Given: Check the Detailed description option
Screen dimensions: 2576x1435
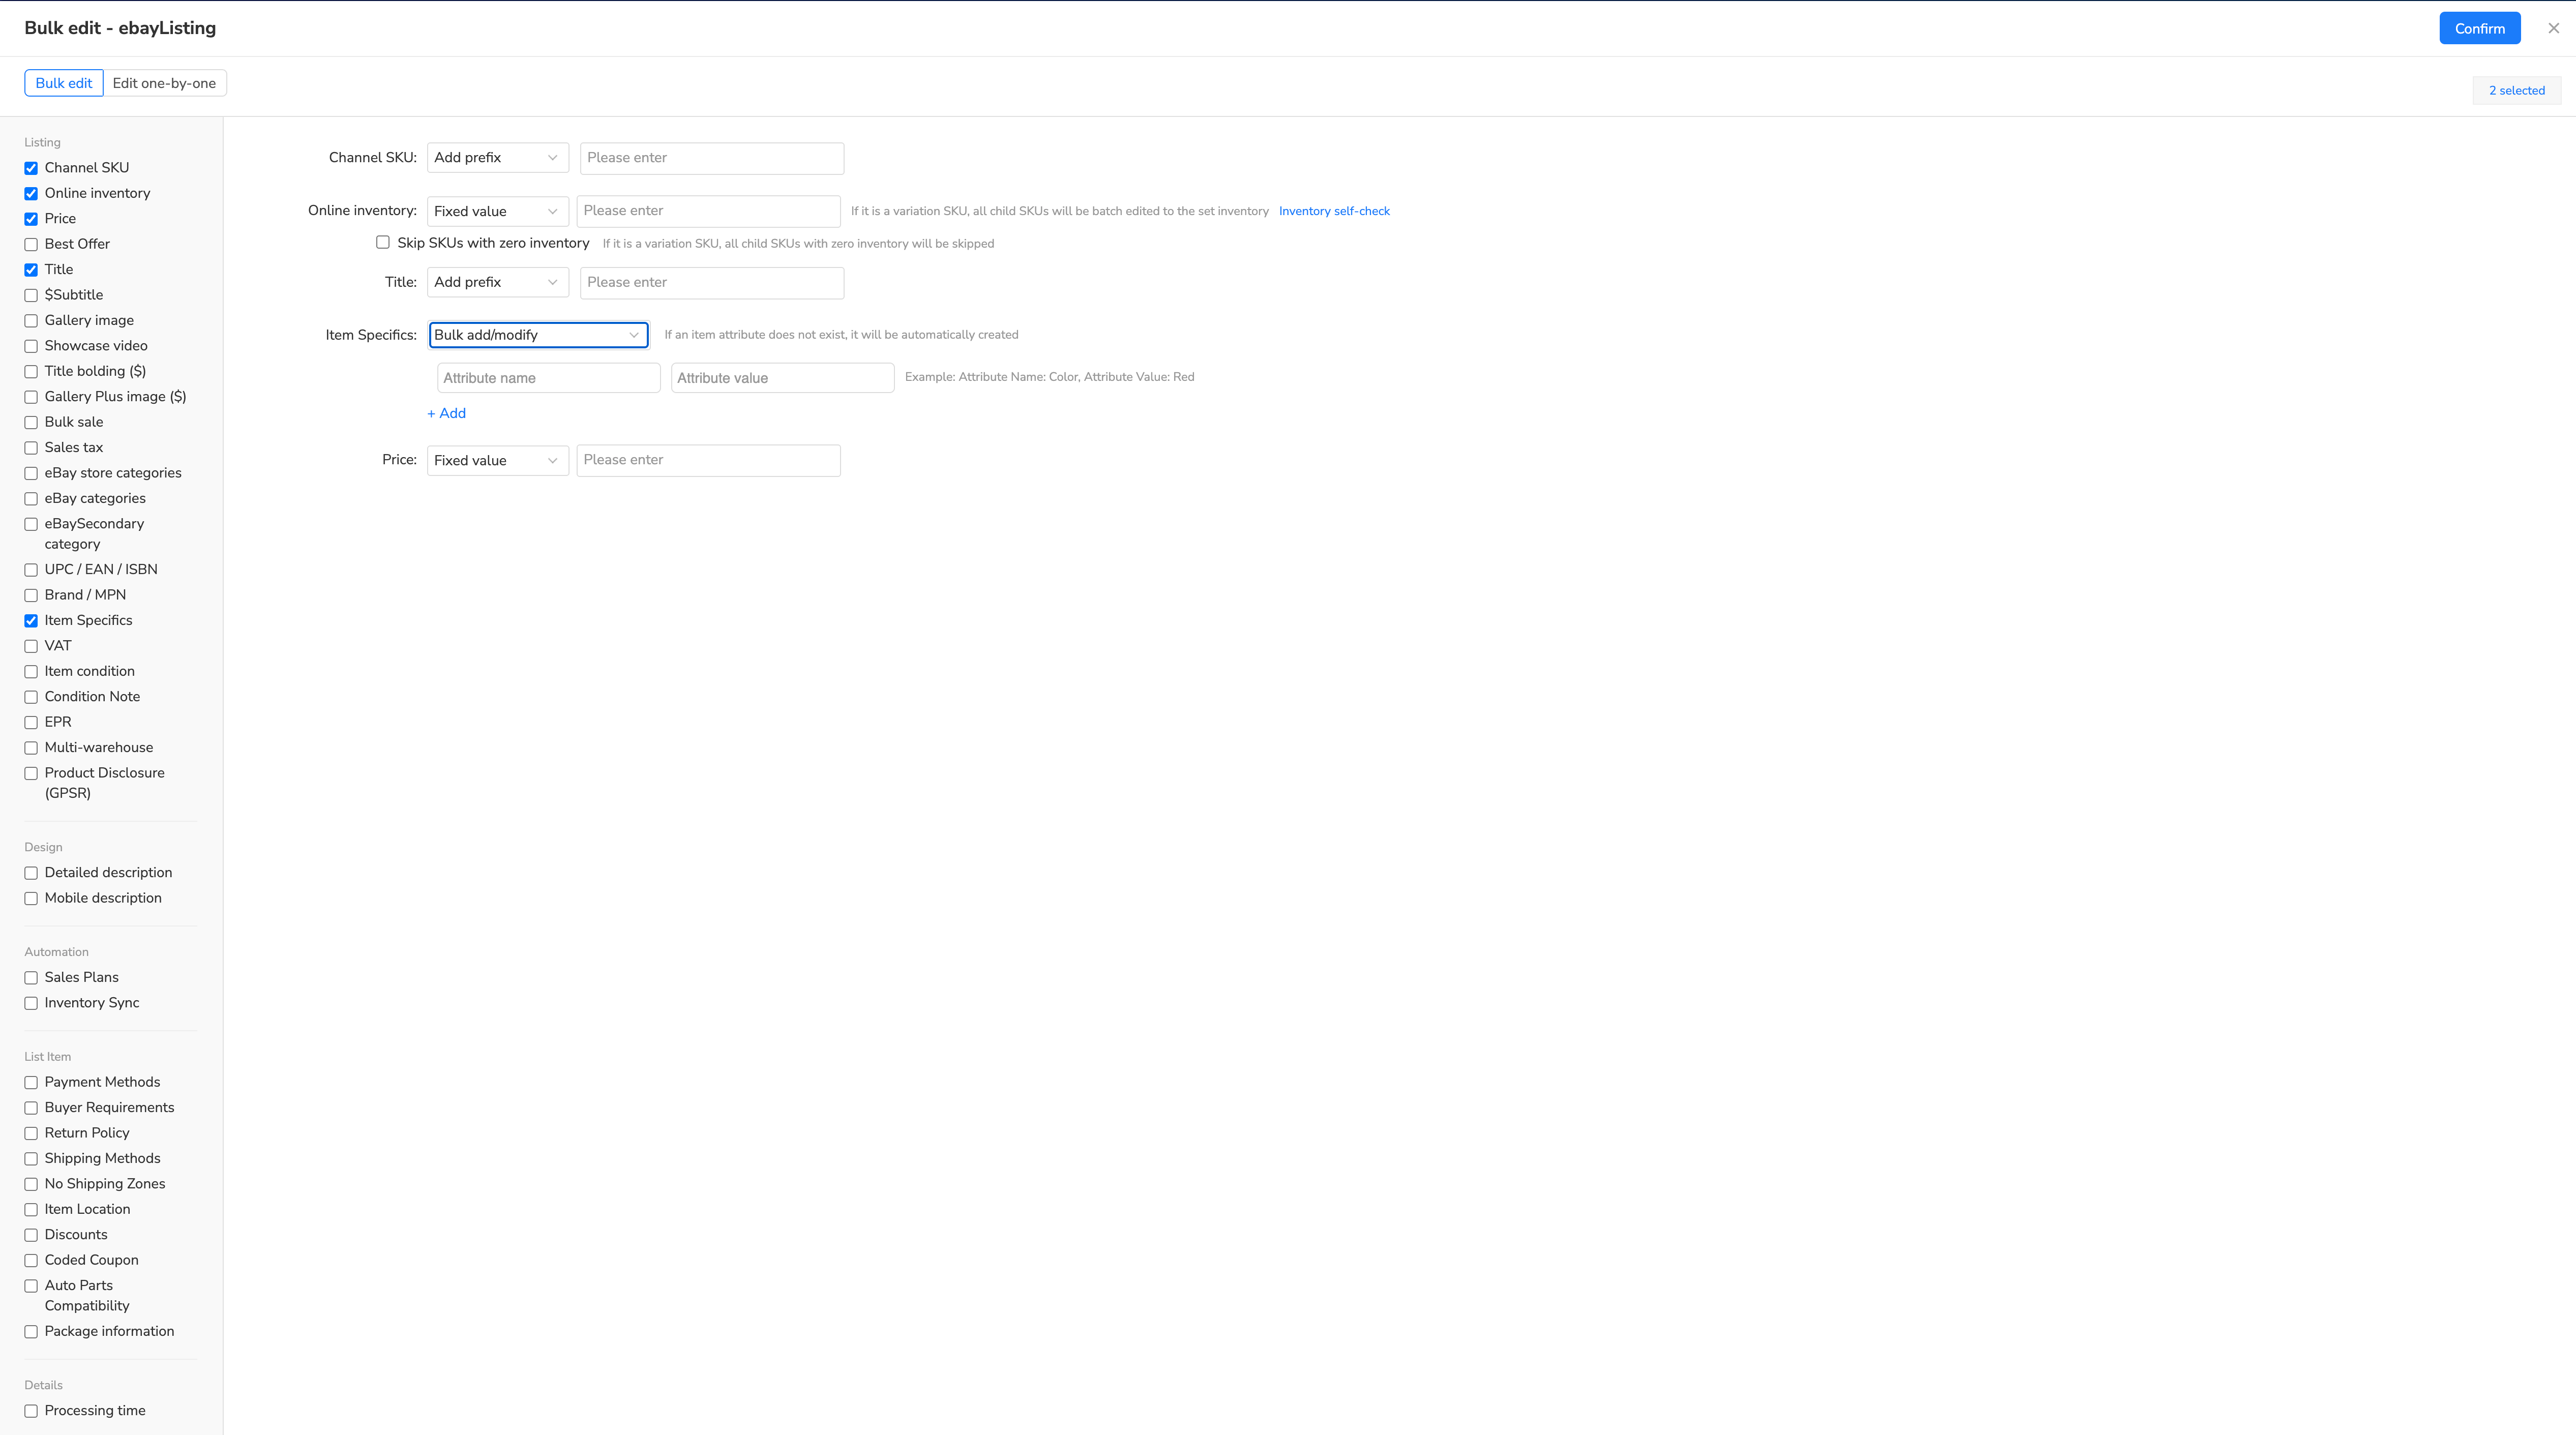Looking at the screenshot, I should pos(31,873).
